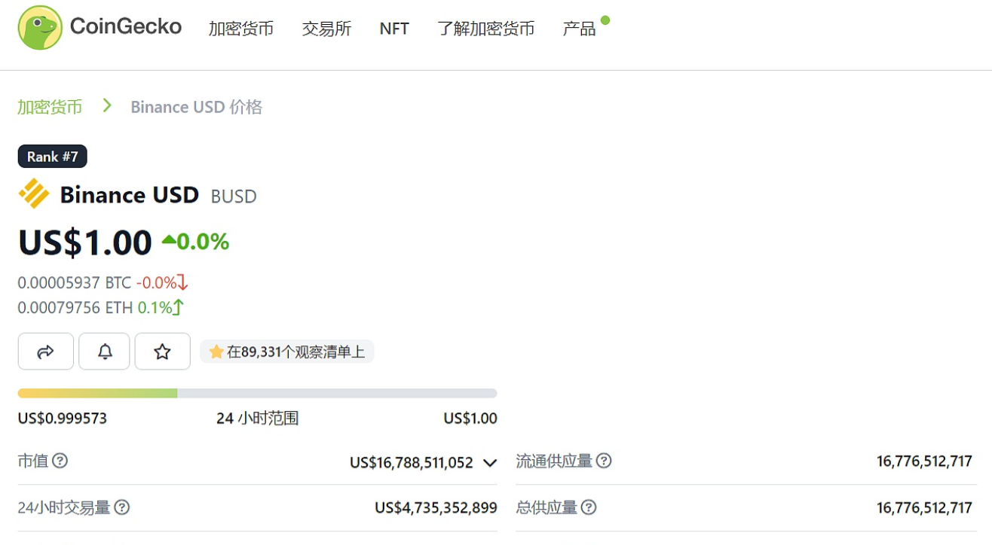Click the 加密货币 breadcrumb link
Image resolution: width=992 pixels, height=545 pixels.
(x=48, y=106)
